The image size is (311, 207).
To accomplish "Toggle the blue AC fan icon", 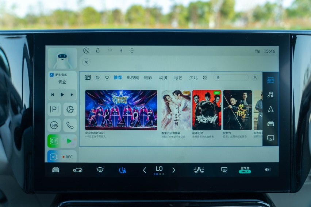I will pyautogui.click(x=122, y=170).
